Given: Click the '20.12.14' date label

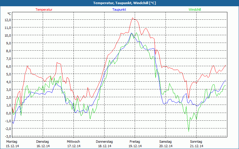Looking at the screenshot, I should pos(166,146).
